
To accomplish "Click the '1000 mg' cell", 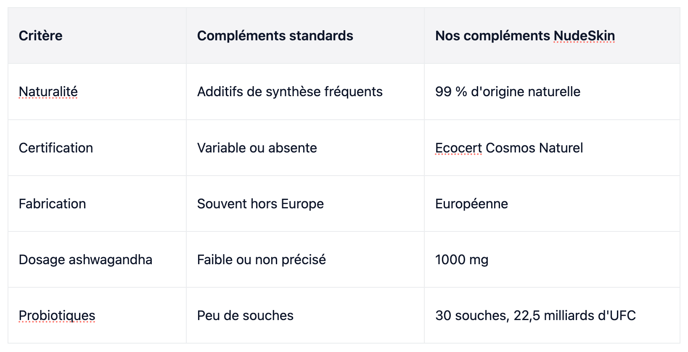I will 552,260.
